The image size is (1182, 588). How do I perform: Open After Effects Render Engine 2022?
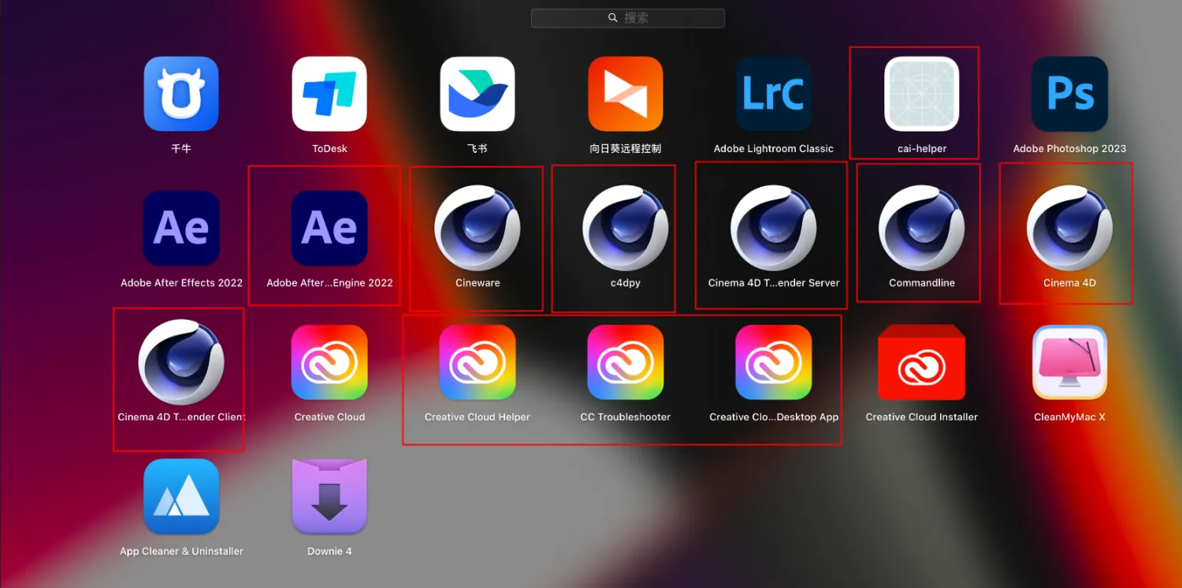coord(329,228)
